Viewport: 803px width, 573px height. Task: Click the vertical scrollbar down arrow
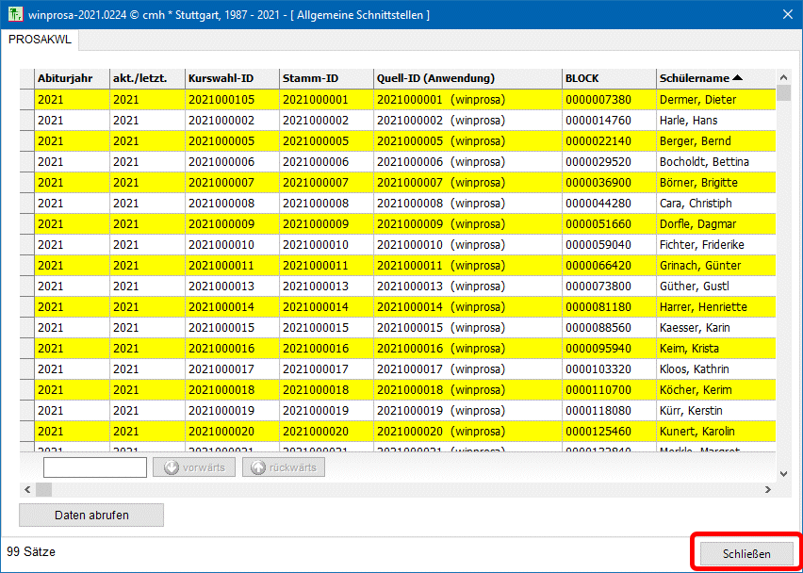point(783,474)
